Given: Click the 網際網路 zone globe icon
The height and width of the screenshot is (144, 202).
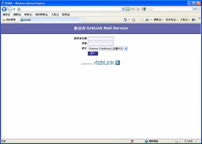Looking at the screenshot, I should tap(146, 141).
